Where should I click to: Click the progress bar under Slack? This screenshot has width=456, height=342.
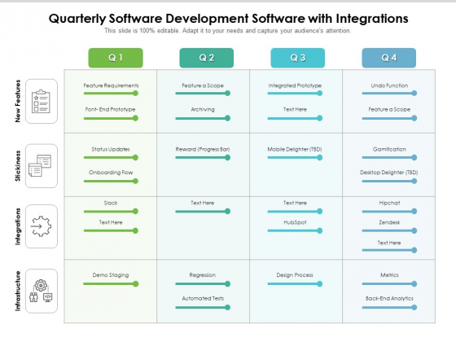[x=111, y=212]
